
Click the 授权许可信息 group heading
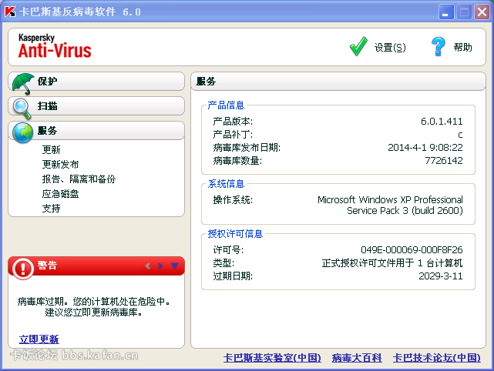[x=235, y=234]
